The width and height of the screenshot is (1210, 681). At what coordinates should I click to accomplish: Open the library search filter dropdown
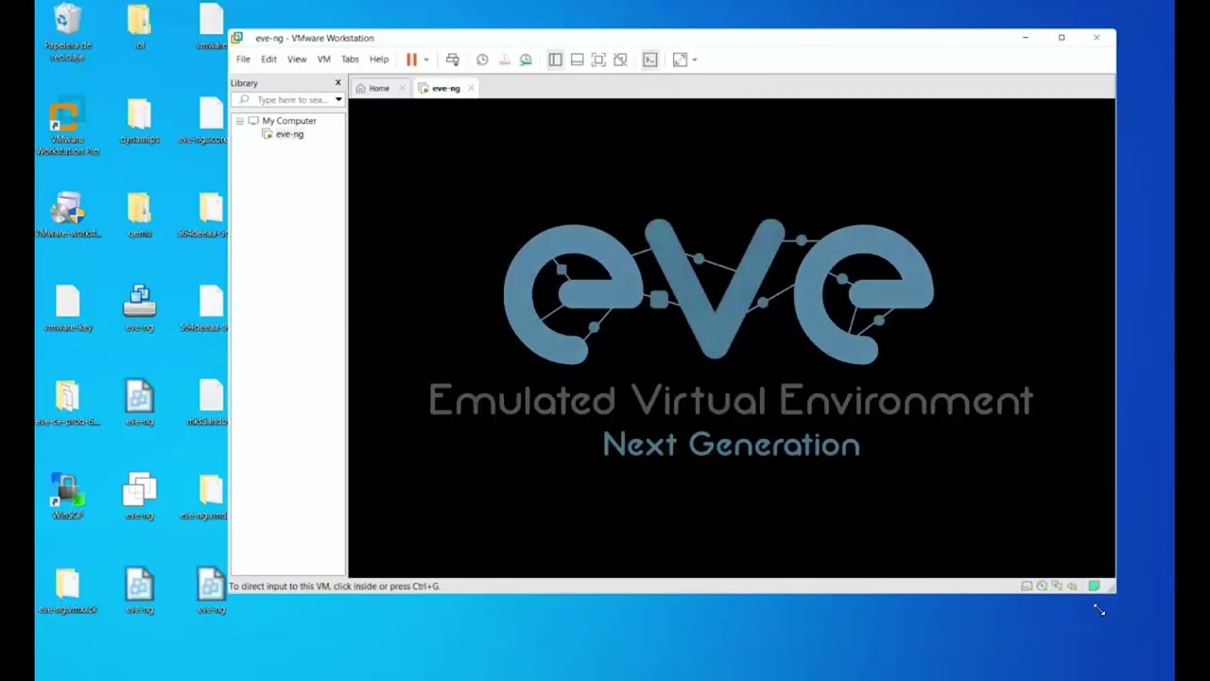pos(338,99)
